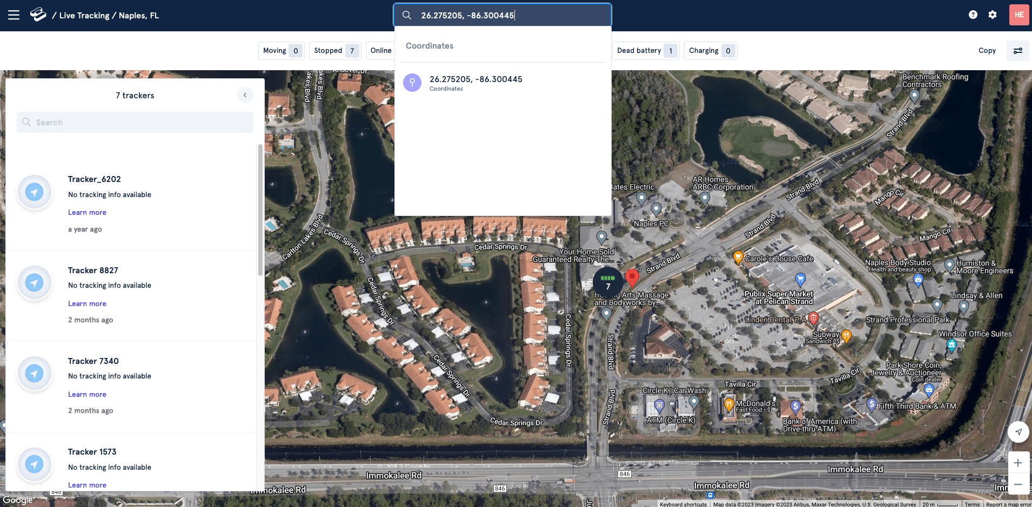This screenshot has height=507, width=1032.
Task: Click Bank of America dollar marker
Action: pos(795,407)
